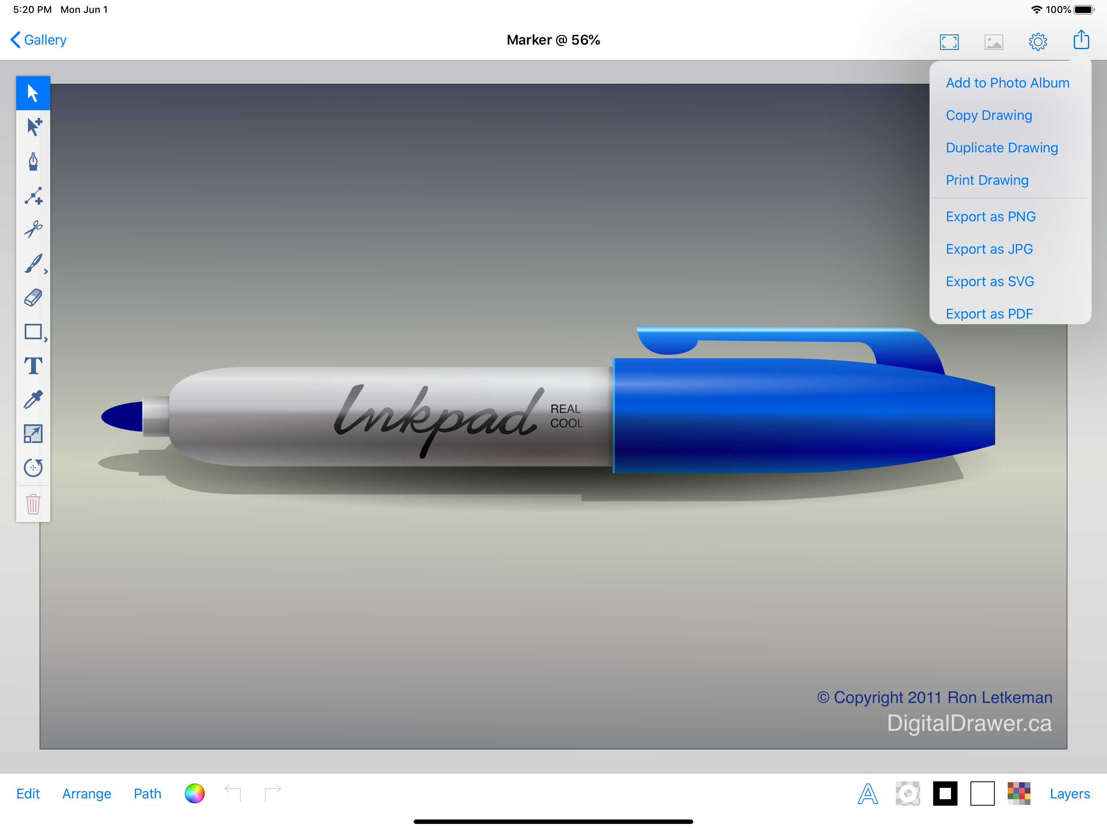Open the Layers panel
Screen dimensions: 1107x830
[x=1069, y=794]
